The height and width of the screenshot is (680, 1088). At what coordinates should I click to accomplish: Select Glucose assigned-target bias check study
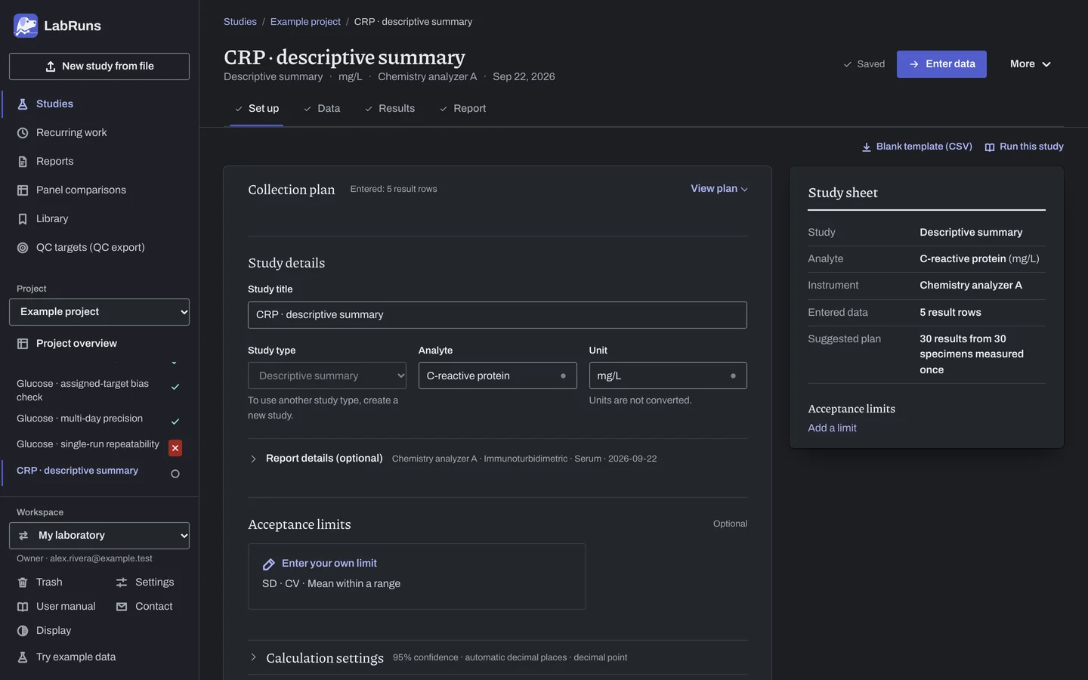pos(83,391)
